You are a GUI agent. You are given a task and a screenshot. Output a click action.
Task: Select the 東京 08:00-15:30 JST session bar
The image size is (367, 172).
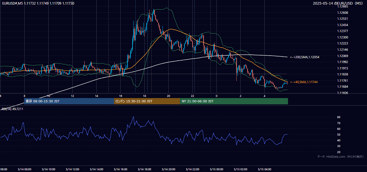[69, 101]
